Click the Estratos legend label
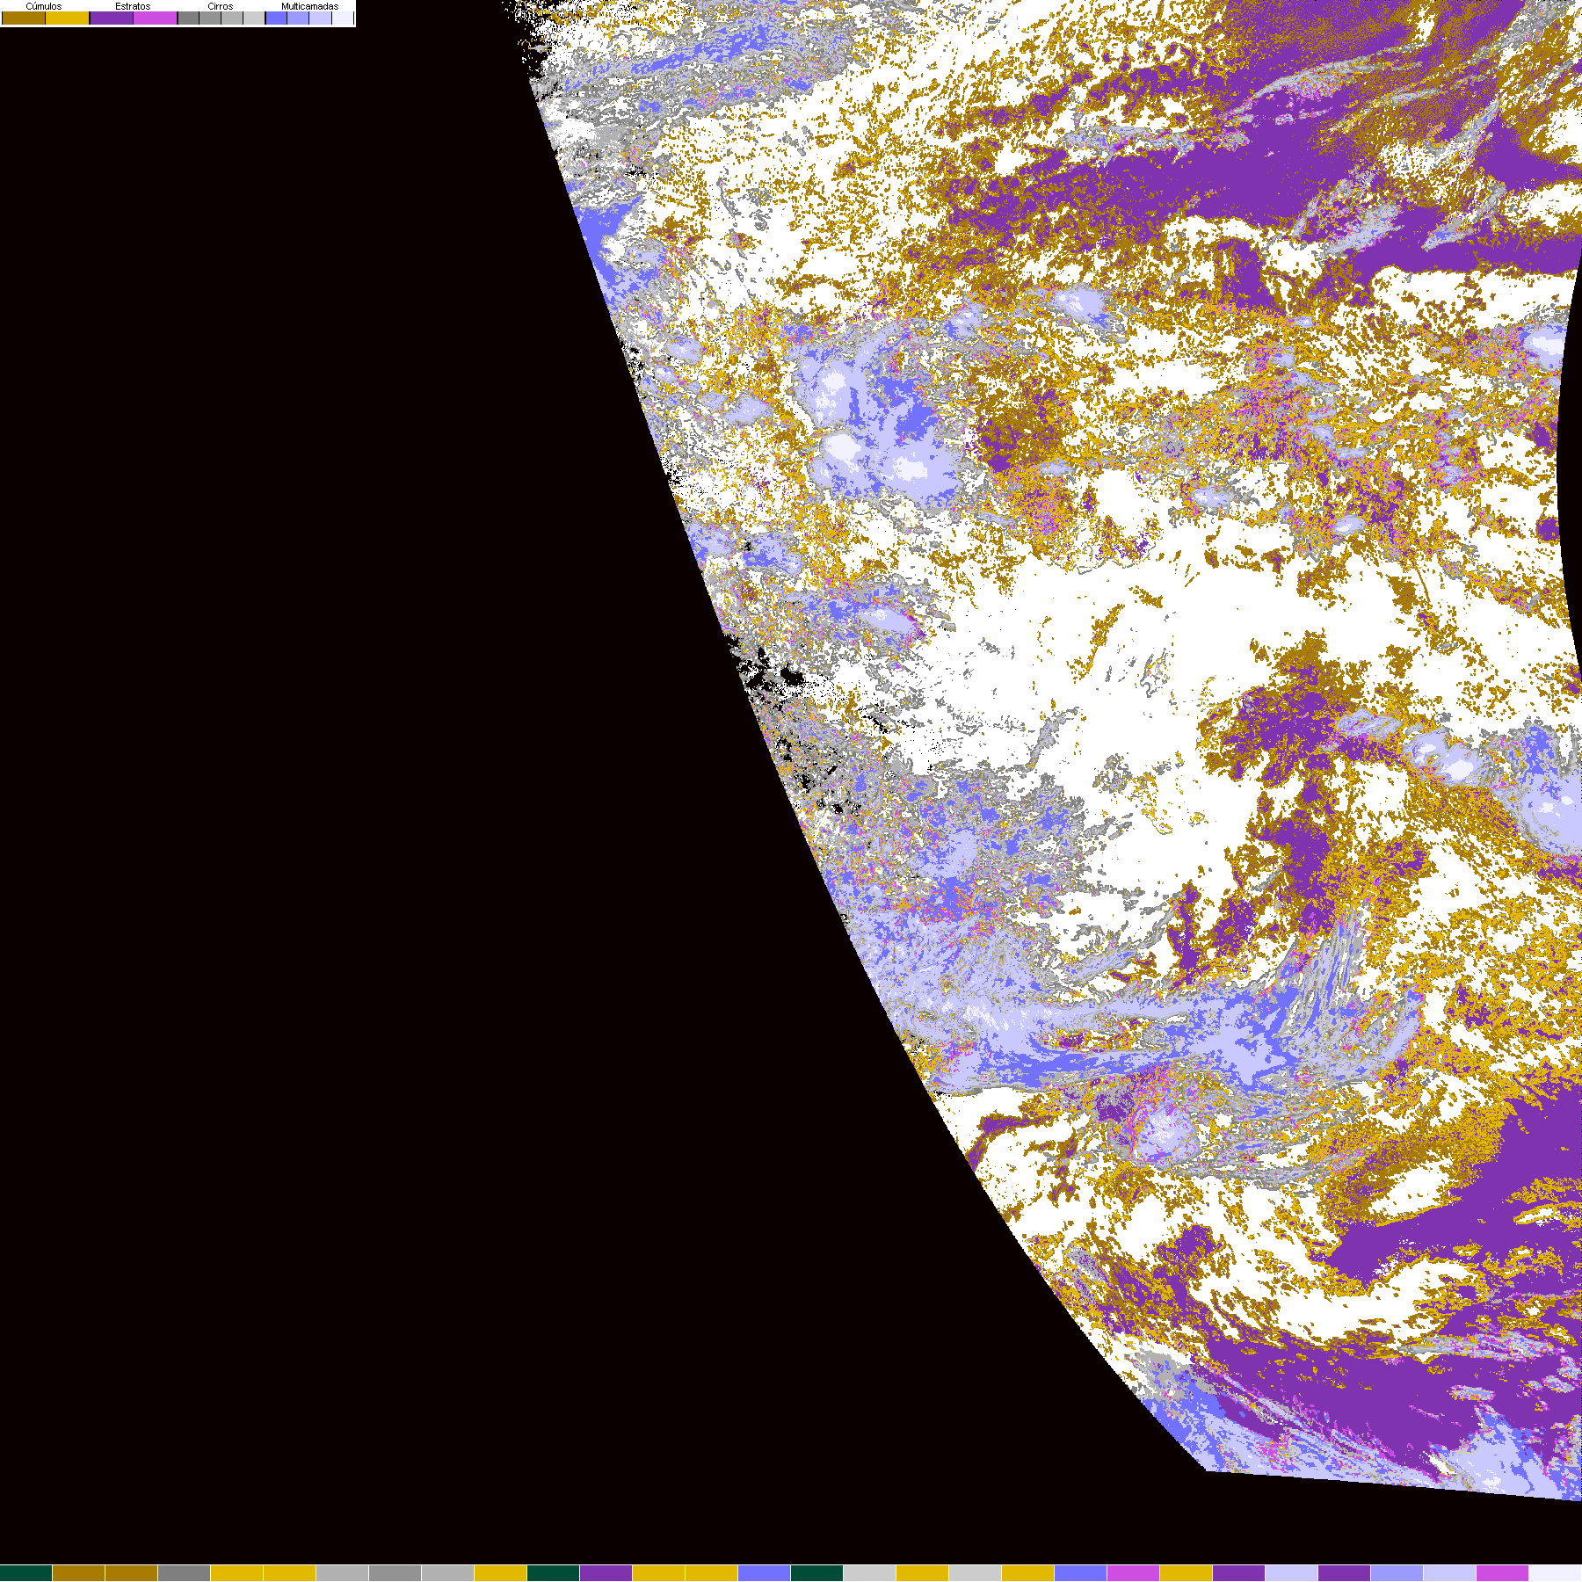Image resolution: width=1582 pixels, height=1582 pixels. tap(133, 6)
